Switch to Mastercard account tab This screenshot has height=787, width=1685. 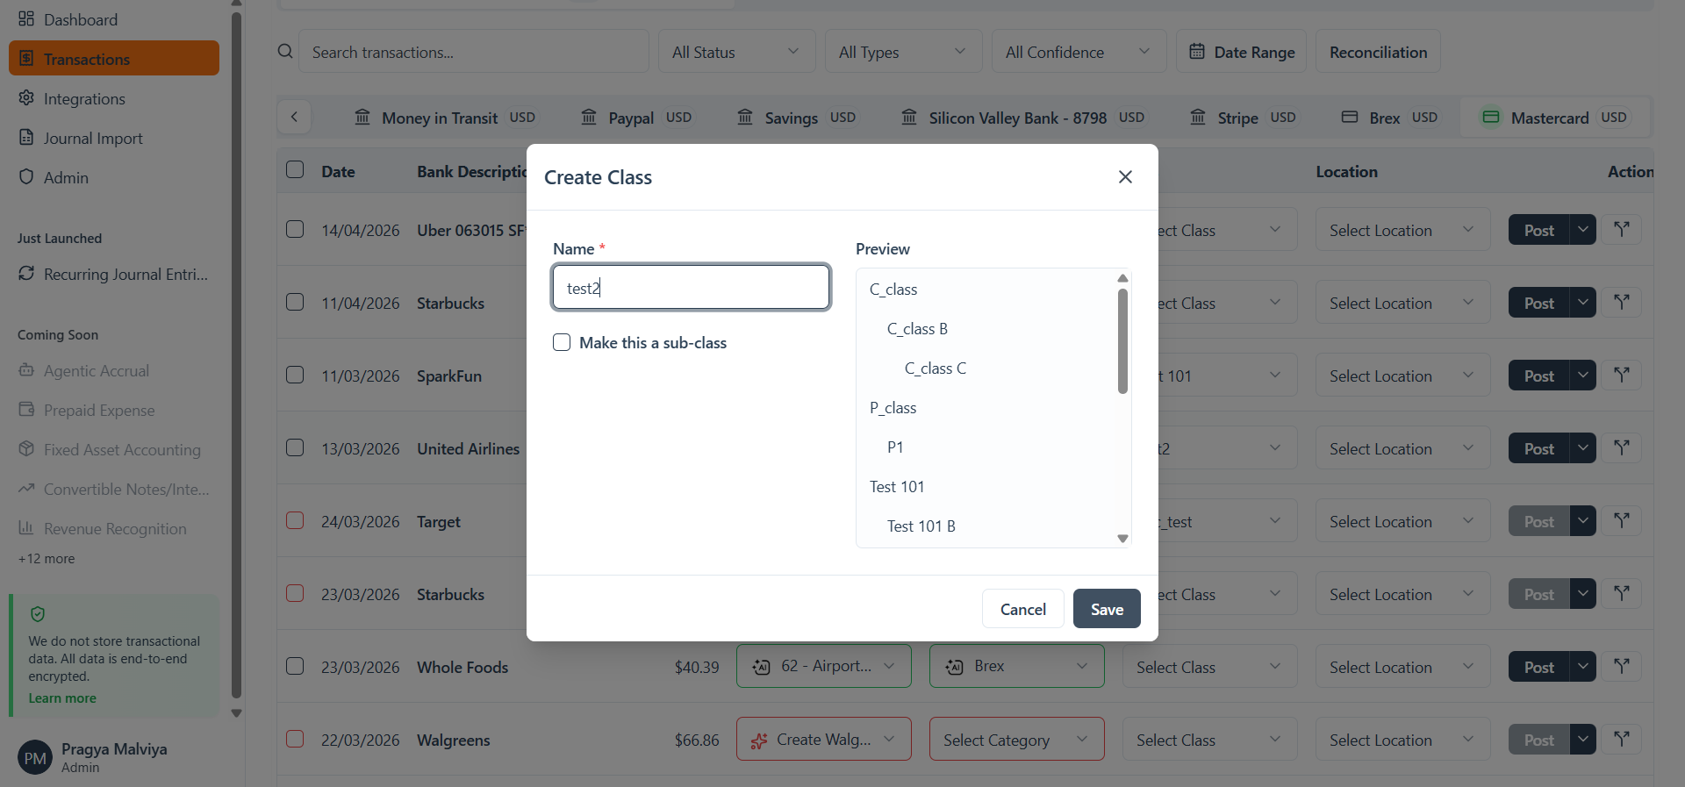point(1555,118)
